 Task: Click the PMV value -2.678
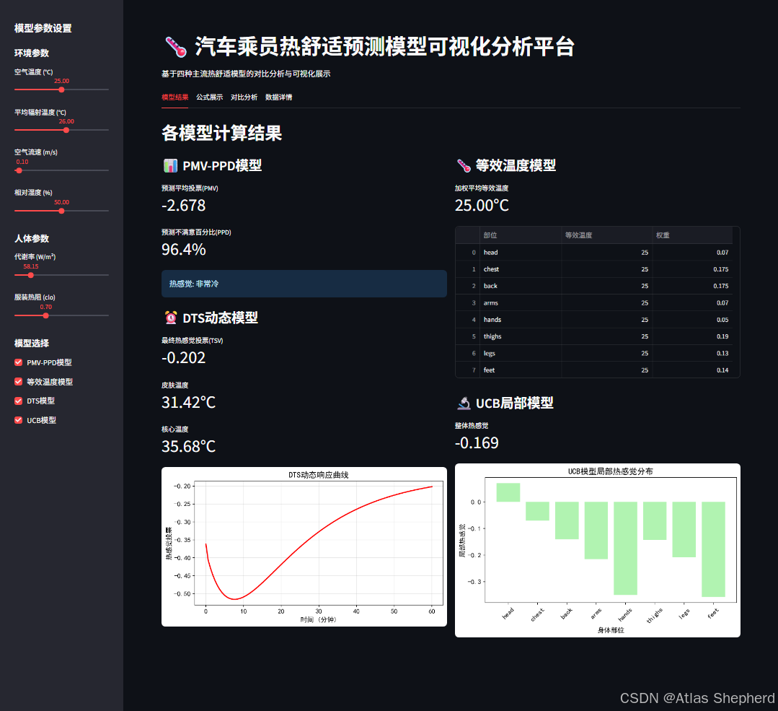pos(183,206)
